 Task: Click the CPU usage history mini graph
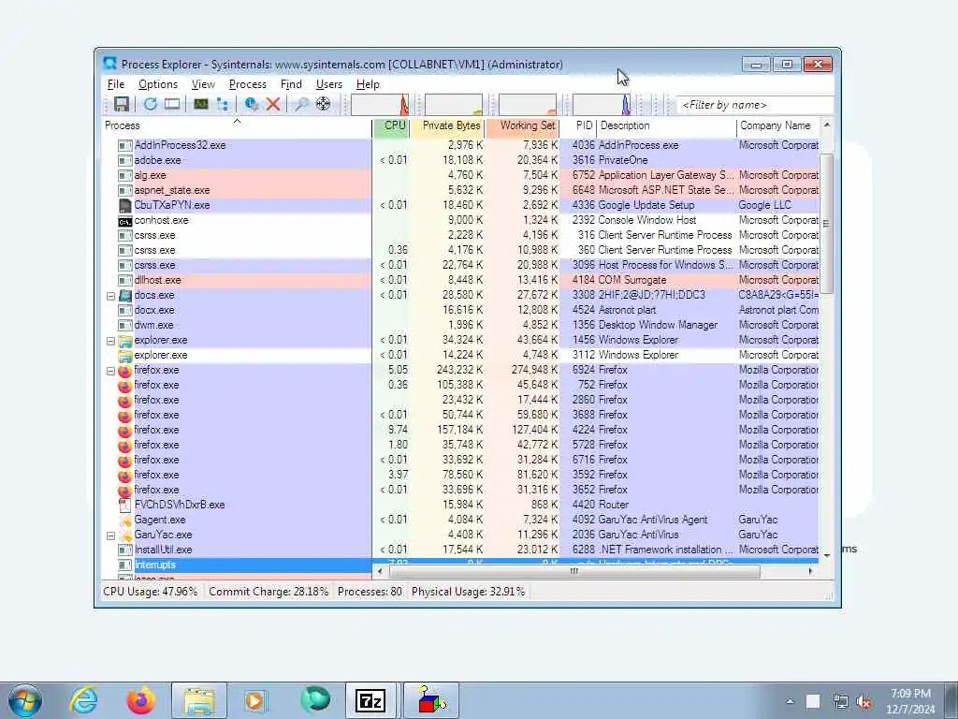point(380,105)
